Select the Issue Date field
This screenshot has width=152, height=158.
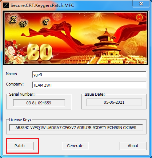tap(114, 102)
